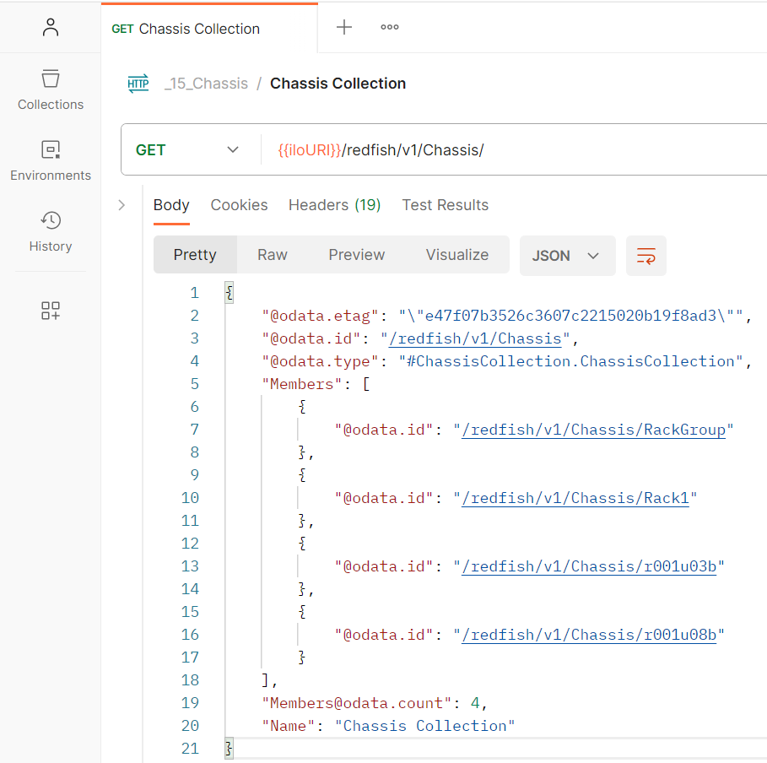Open the Environments sidebar panel
The image size is (767, 763).
coord(51,160)
